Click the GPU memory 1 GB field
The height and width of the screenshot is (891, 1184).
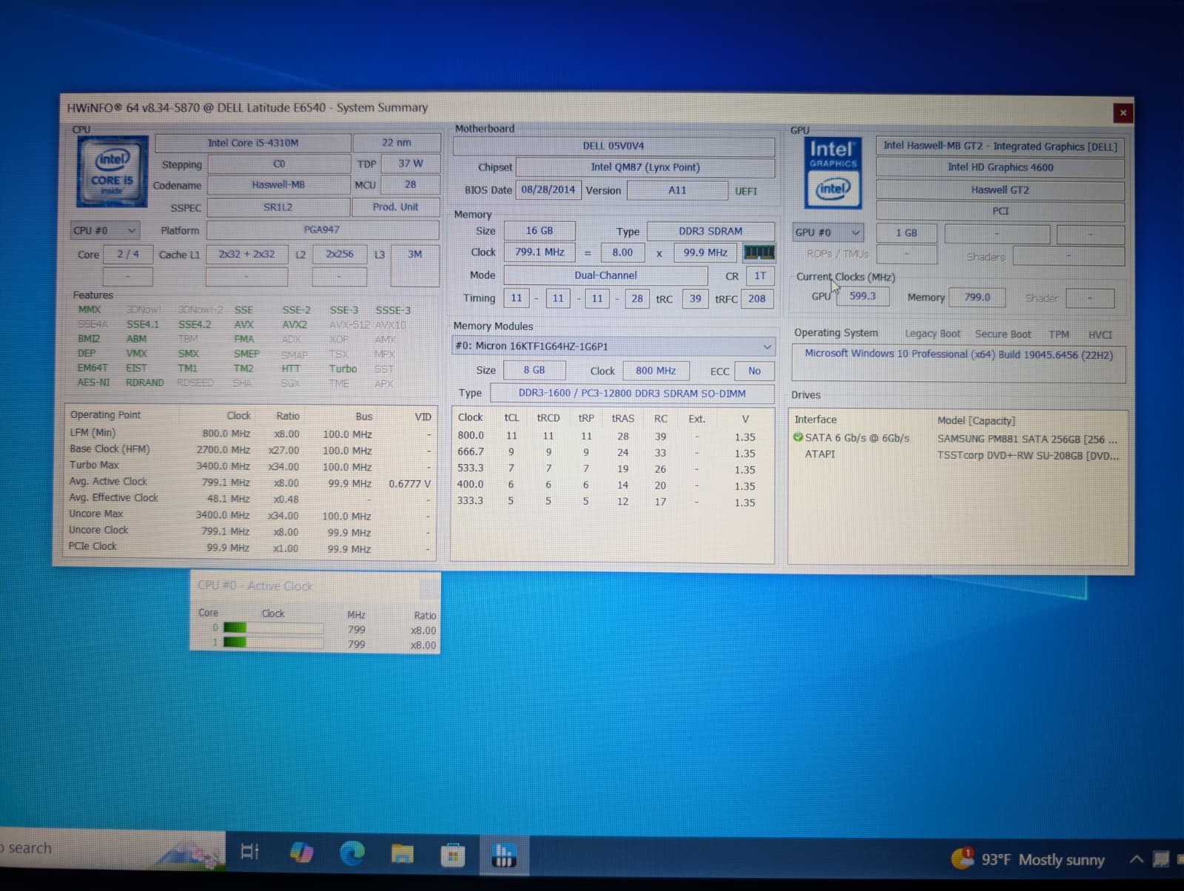point(906,232)
